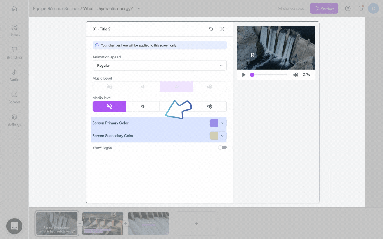383x239 pixels.
Task: Set Media level to low volume
Action: [x=143, y=107]
